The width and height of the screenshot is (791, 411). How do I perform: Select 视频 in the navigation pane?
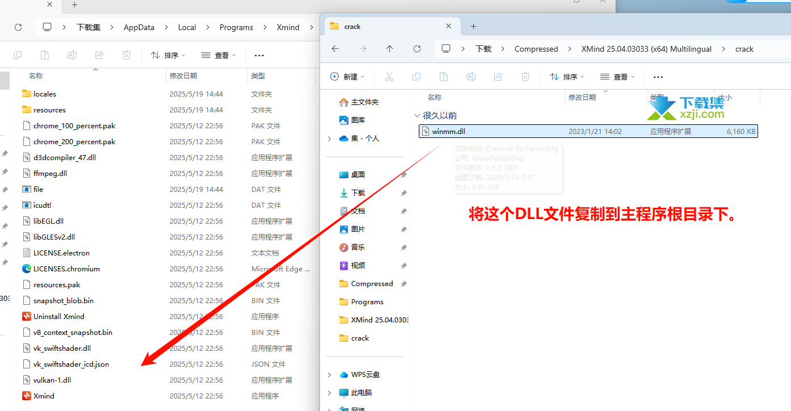pyautogui.click(x=358, y=266)
